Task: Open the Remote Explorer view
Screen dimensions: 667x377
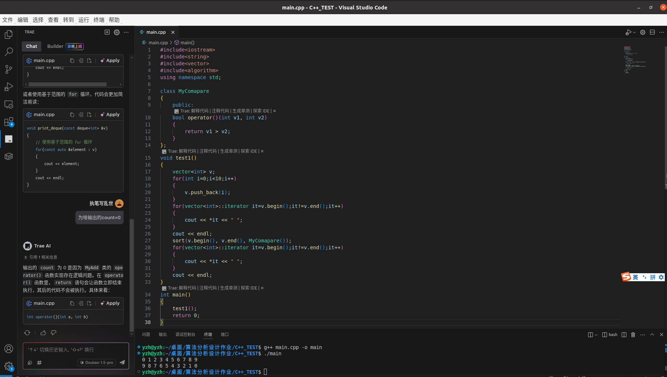Action: [9, 104]
